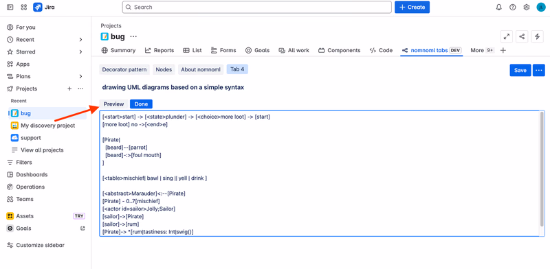Expand the Plans sidebar chevron
This screenshot has height=269, width=550.
click(80, 76)
